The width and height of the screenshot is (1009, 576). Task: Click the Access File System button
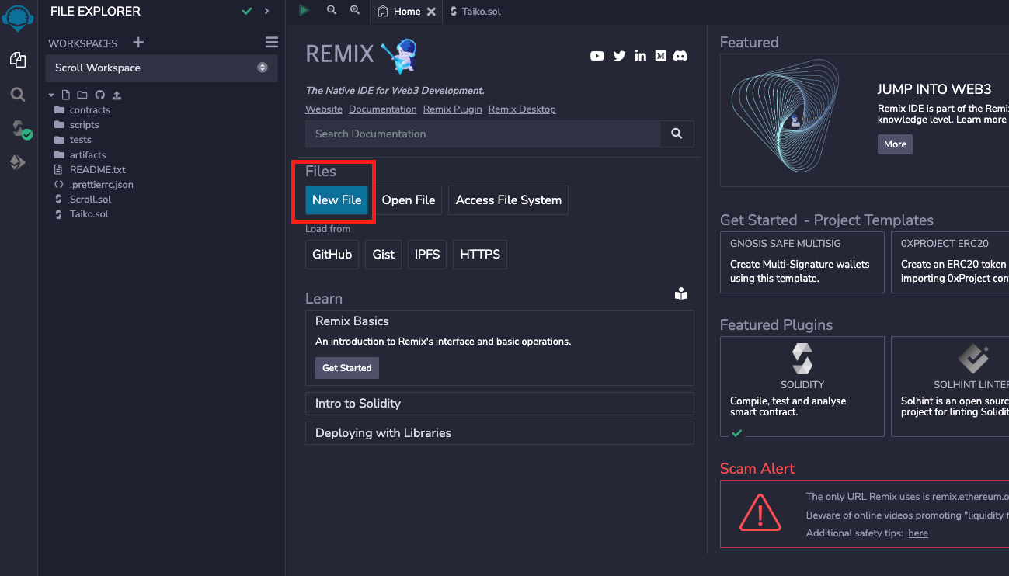tap(509, 200)
